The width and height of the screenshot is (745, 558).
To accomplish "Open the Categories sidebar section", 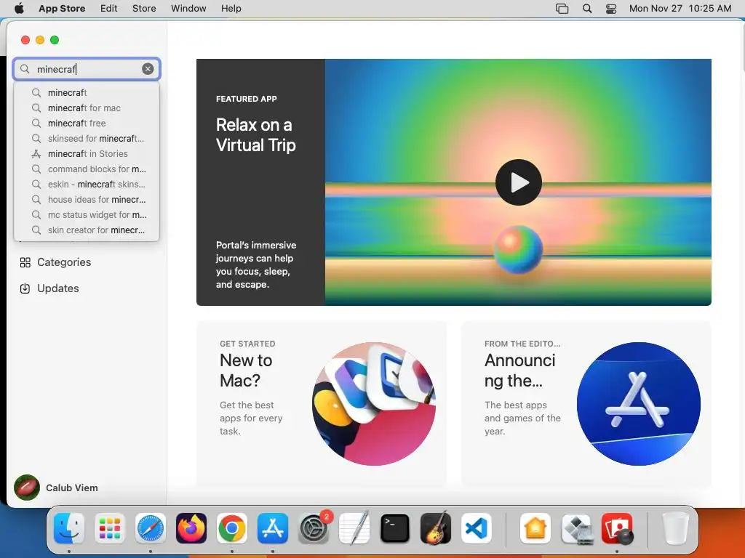I will point(87,262).
